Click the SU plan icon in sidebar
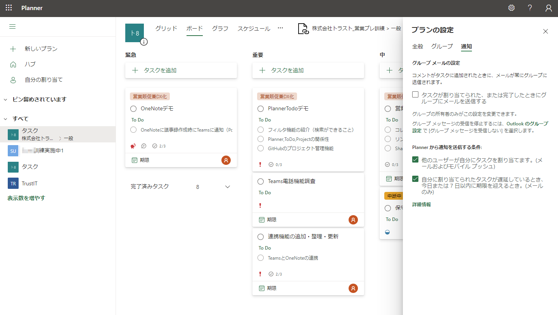The image size is (558, 315). (13, 151)
